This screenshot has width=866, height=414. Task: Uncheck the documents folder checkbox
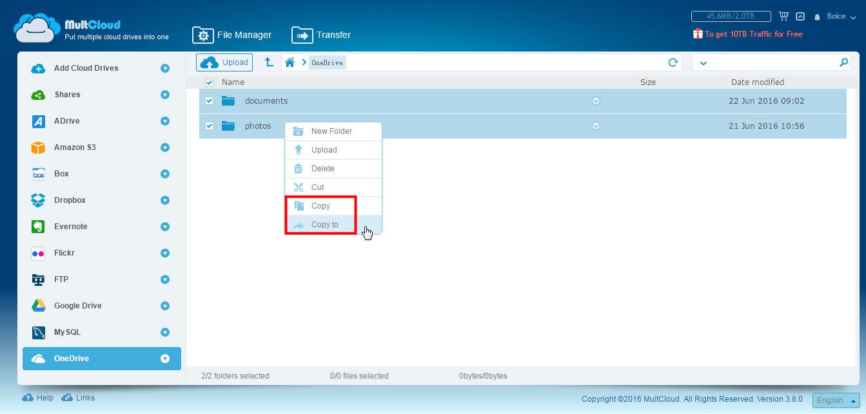tap(209, 101)
